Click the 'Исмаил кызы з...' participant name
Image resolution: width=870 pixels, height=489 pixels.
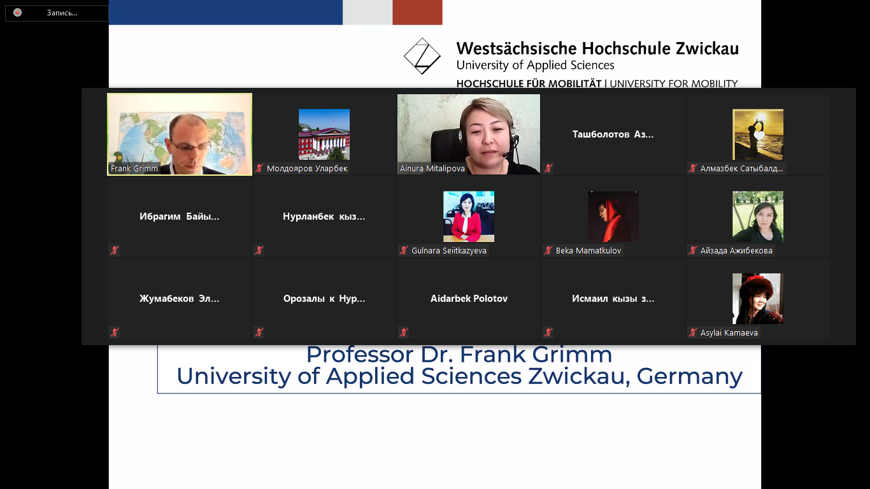click(x=613, y=299)
